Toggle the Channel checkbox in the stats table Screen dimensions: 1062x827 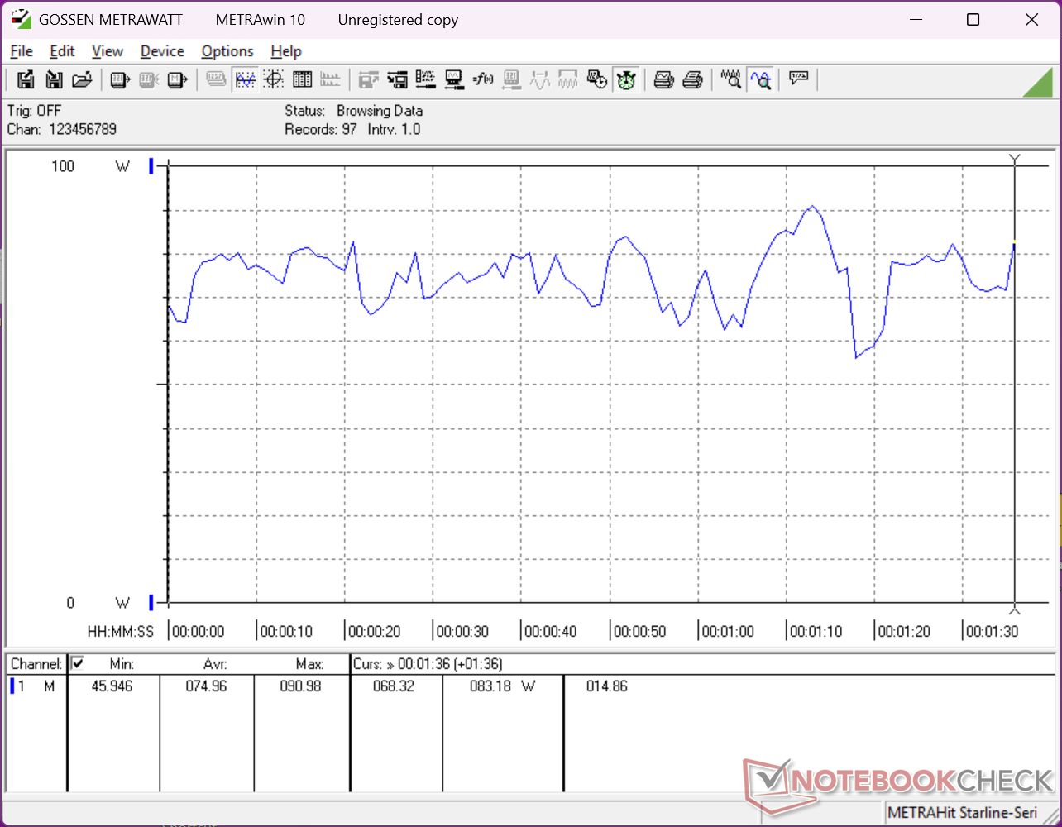[78, 663]
